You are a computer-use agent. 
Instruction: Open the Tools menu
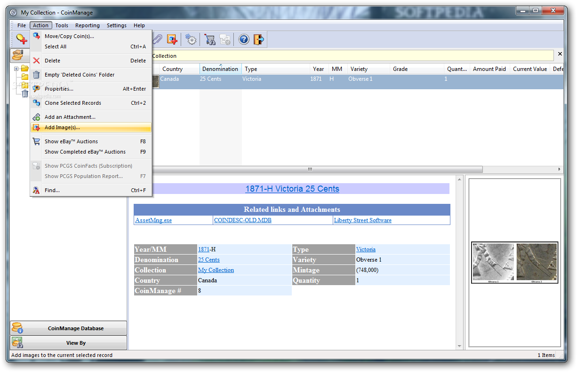pyautogui.click(x=62, y=25)
